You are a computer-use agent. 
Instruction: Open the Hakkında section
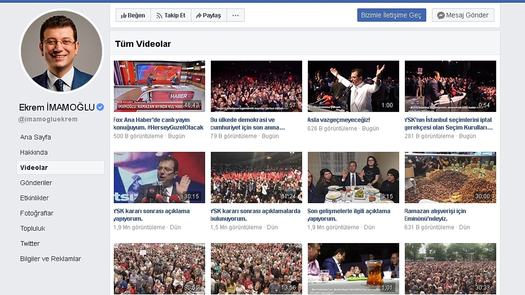[x=34, y=152]
